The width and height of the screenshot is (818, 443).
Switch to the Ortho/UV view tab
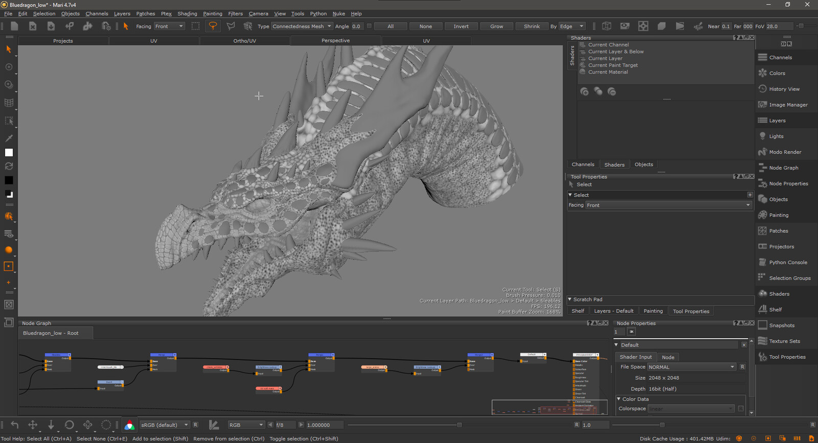pyautogui.click(x=245, y=41)
